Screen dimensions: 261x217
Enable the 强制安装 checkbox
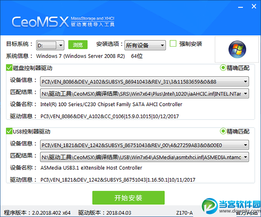point(173,44)
